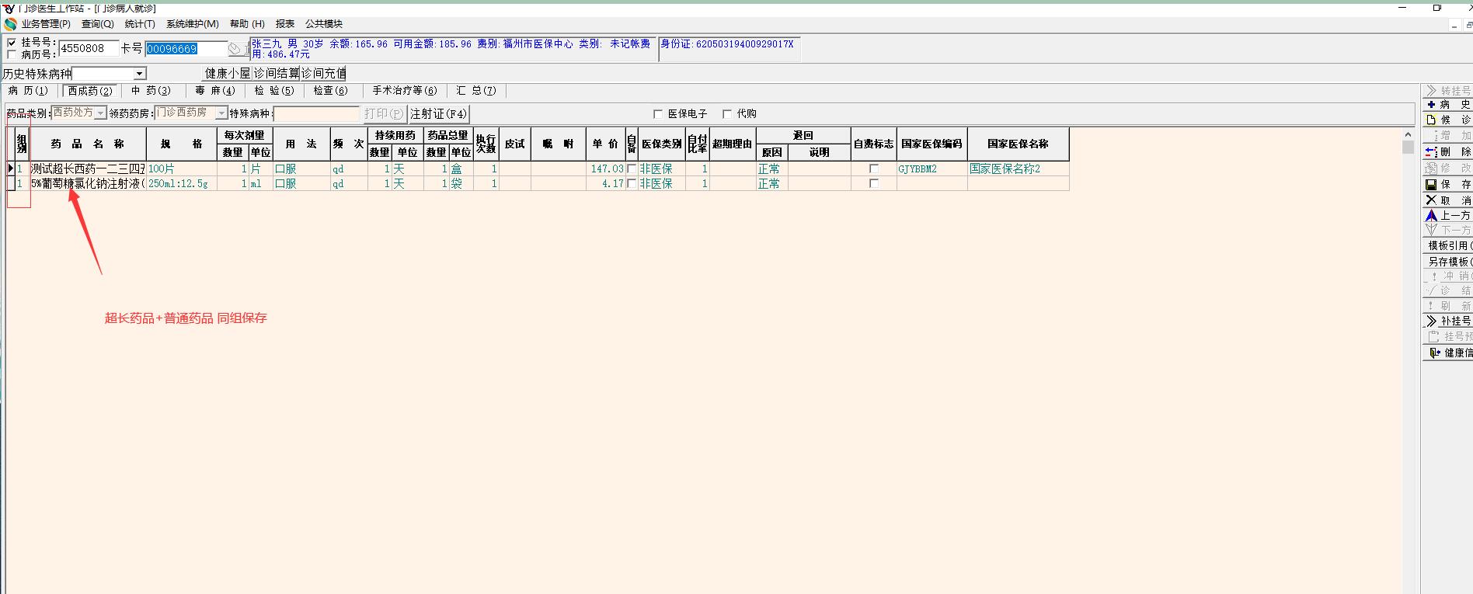Screen dimensions: 1473x594
Task: Switch to the 毒麻(4) tab
Action: click(x=215, y=91)
